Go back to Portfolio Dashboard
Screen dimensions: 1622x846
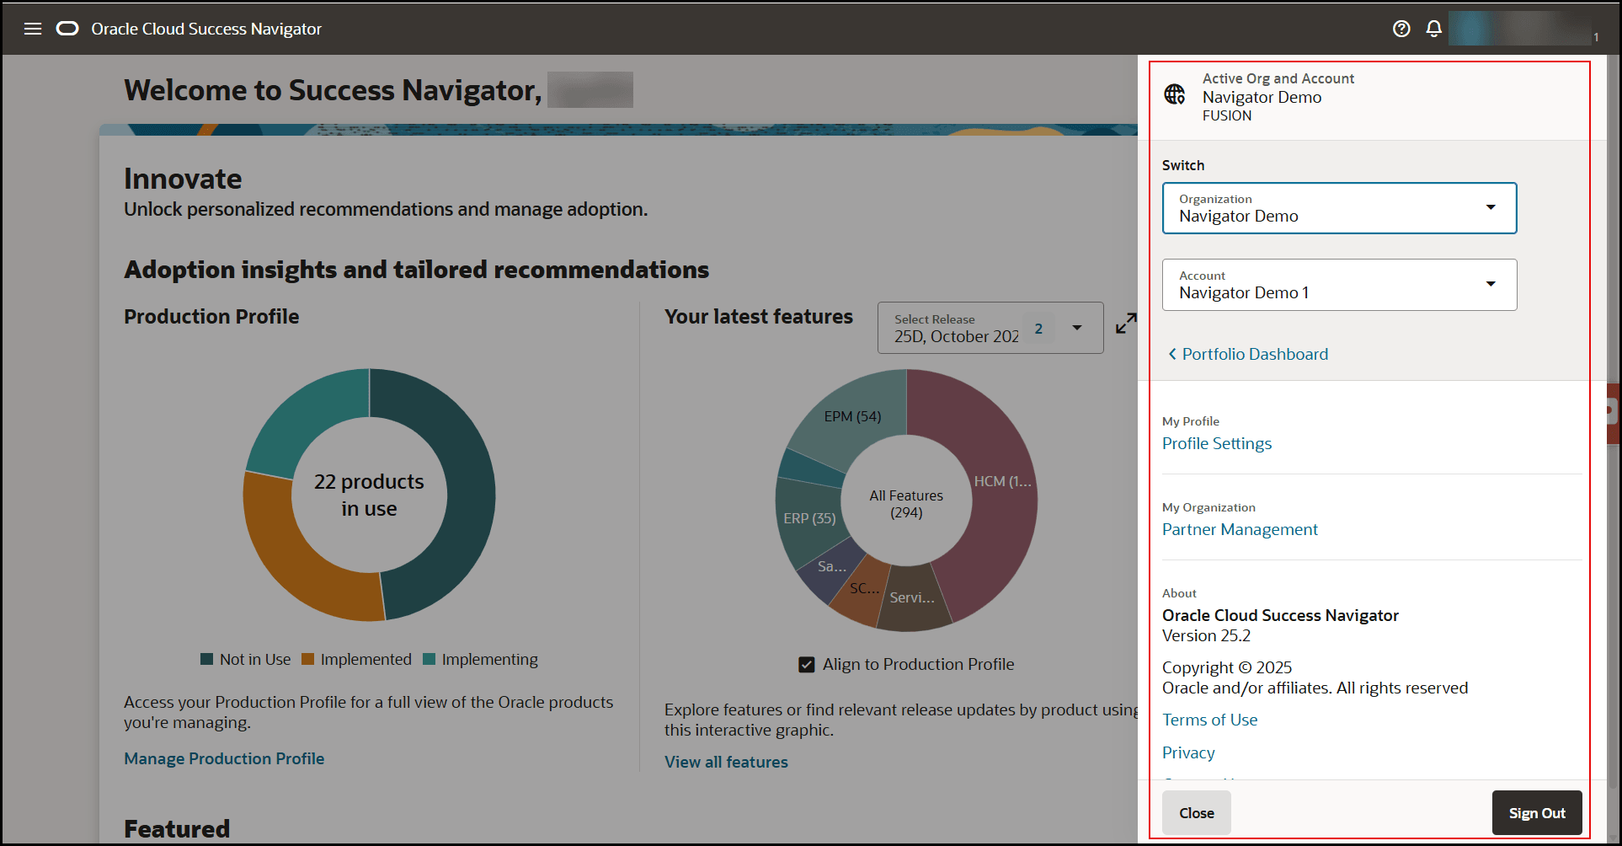1248,355
